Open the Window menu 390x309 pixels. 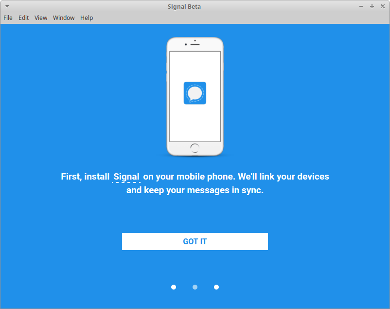click(x=64, y=18)
